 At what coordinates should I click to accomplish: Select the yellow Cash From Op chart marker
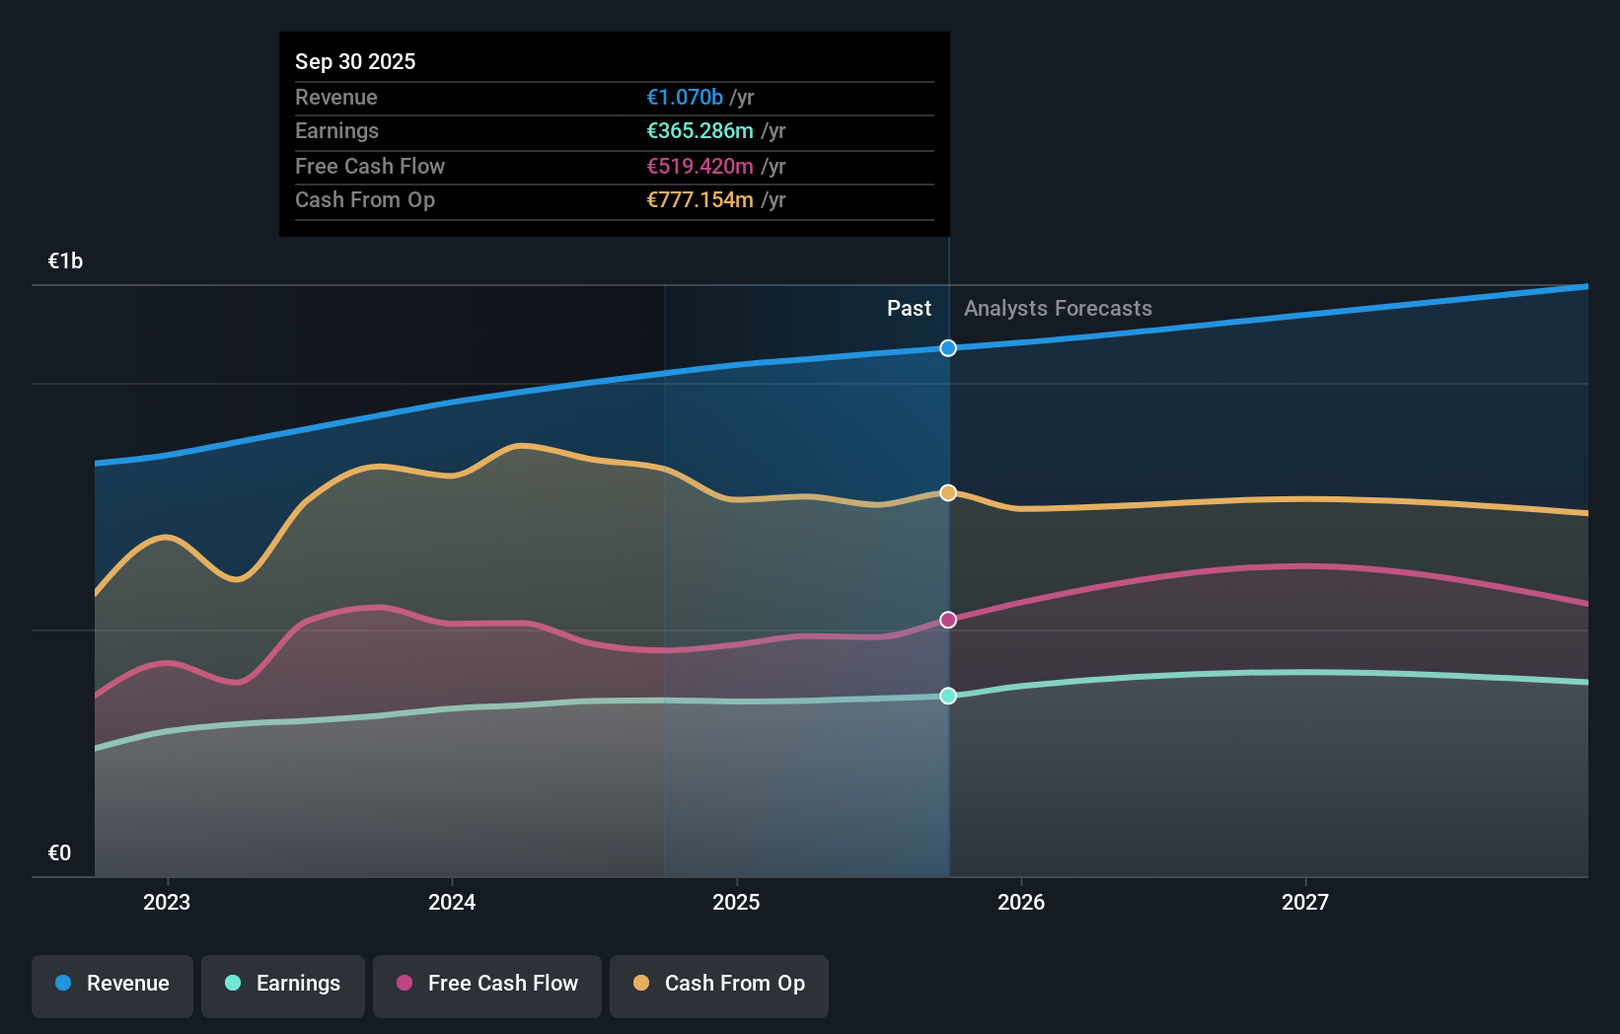(x=947, y=492)
